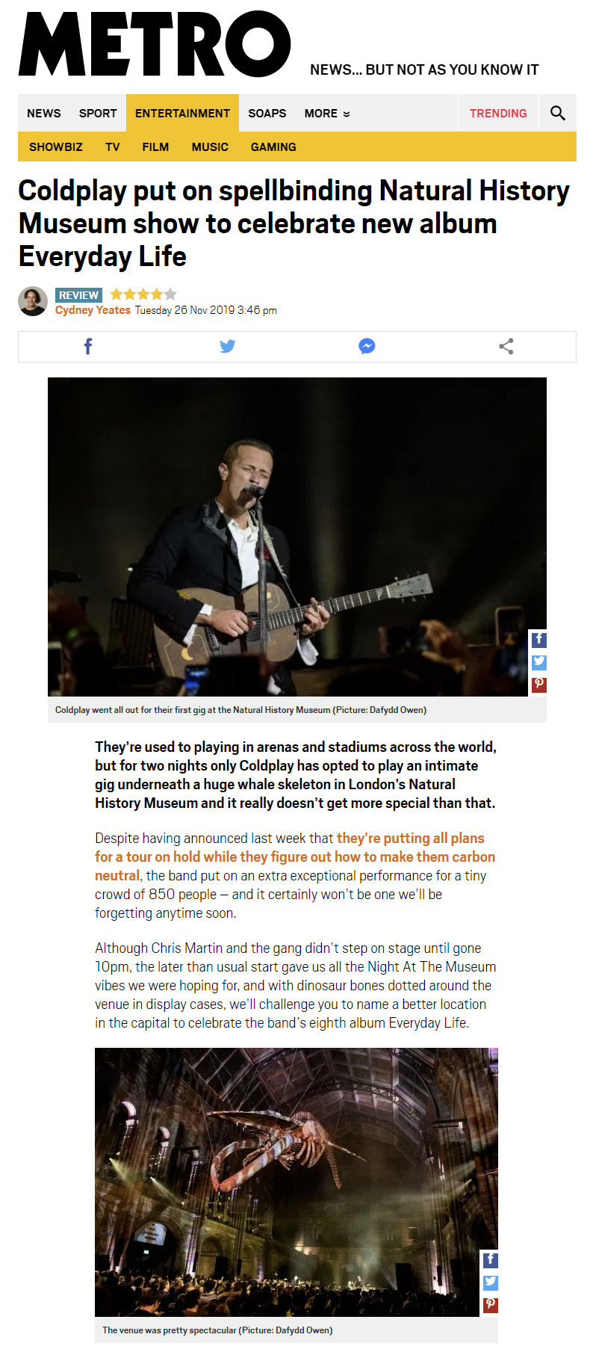Click the Metro logo
This screenshot has height=1352, width=596.
pos(154,44)
